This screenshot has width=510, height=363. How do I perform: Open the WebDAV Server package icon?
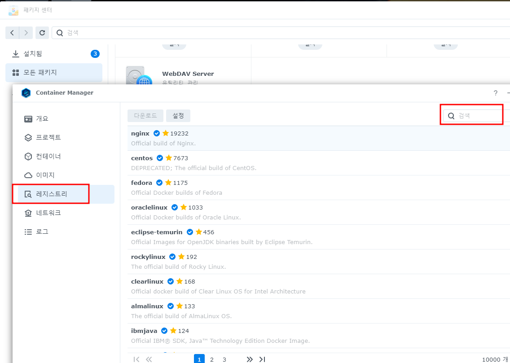(139, 75)
